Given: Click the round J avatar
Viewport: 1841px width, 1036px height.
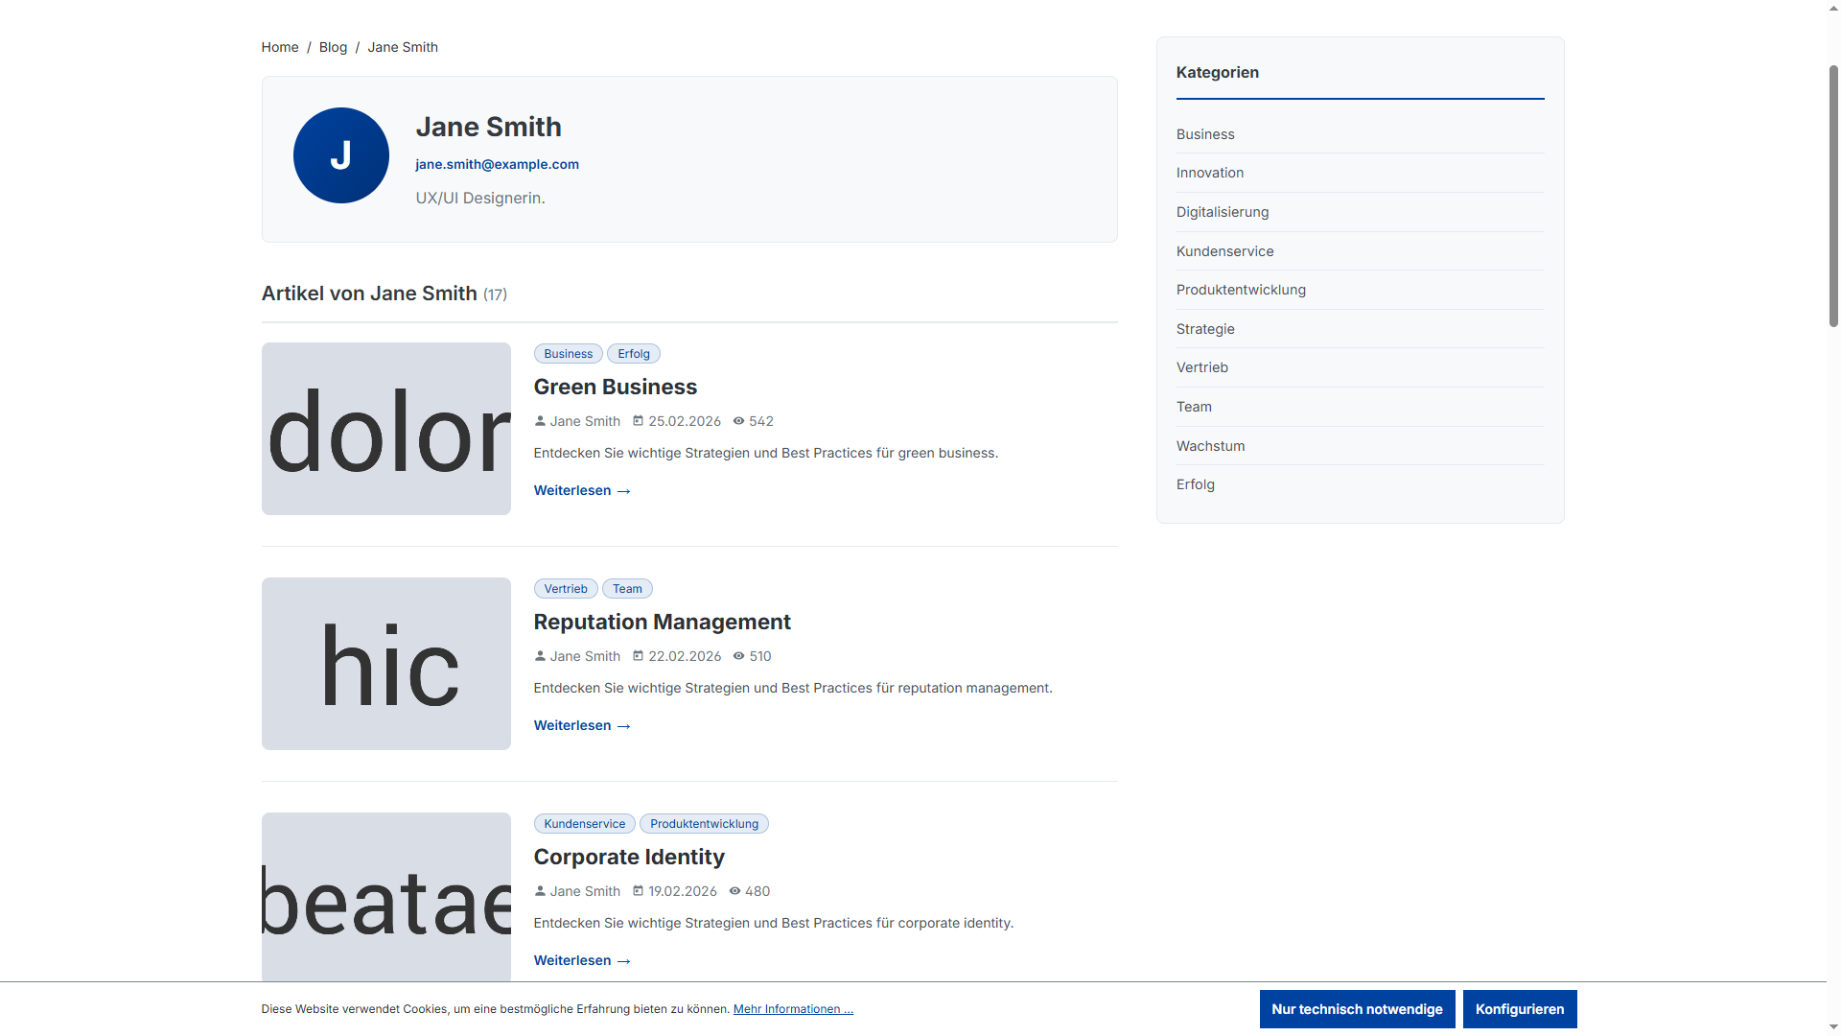Looking at the screenshot, I should coord(341,155).
